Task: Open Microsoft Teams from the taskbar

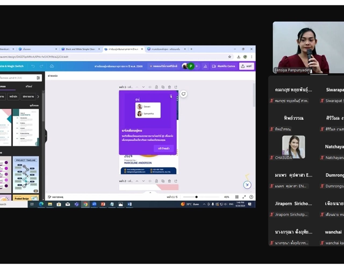Action: click(x=77, y=204)
